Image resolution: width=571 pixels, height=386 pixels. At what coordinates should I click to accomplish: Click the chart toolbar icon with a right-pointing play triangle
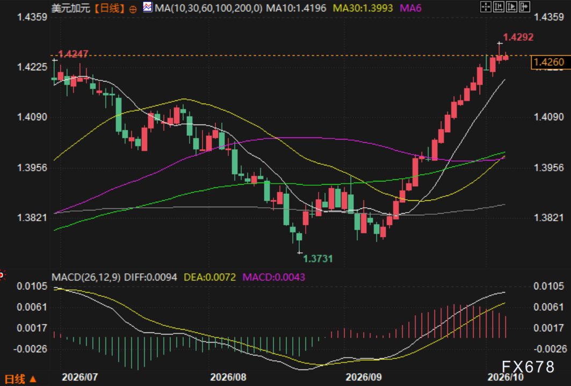click(x=511, y=6)
